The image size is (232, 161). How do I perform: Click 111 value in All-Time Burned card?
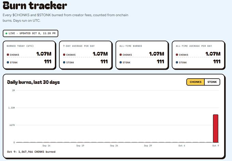(x=160, y=62)
